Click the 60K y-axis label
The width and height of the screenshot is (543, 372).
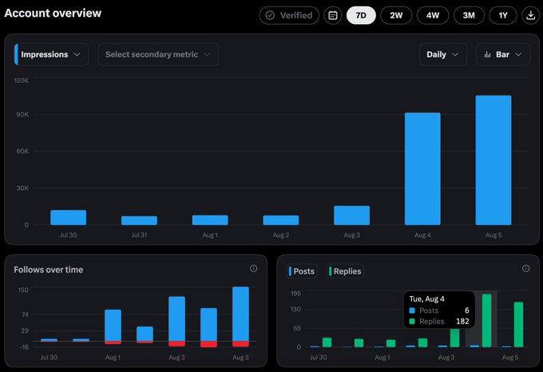click(22, 151)
